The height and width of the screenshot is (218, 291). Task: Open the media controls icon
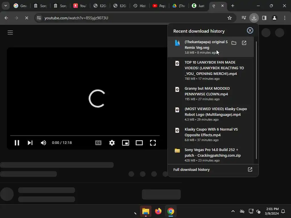[x=244, y=18]
